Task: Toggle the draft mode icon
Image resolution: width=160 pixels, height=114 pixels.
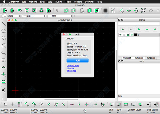Action: (x=113, y=10)
